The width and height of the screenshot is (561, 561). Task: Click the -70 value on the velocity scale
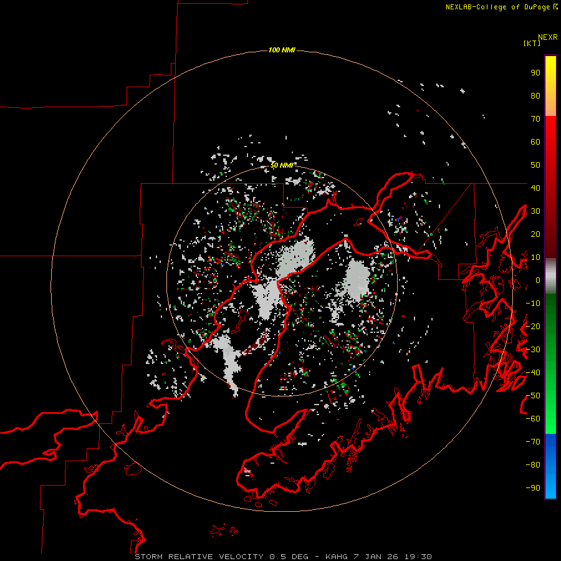click(533, 442)
